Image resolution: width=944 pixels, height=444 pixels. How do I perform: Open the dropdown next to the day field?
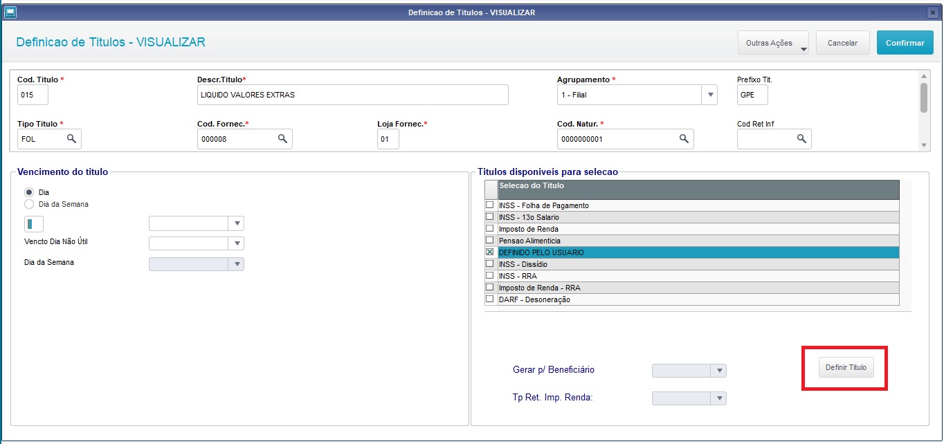pyautogui.click(x=237, y=223)
